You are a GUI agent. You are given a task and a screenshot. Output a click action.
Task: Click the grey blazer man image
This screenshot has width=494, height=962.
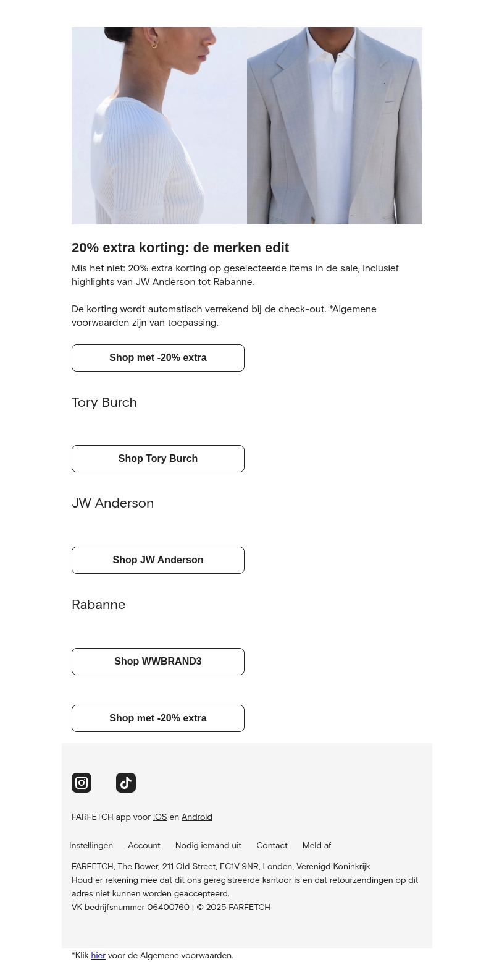(335, 126)
